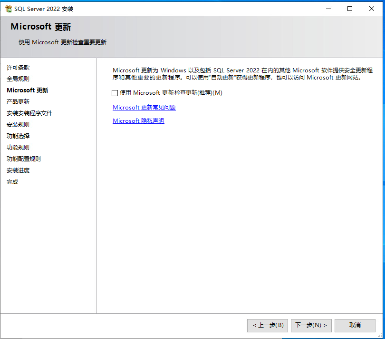This screenshot has width=385, height=339.
Task: Select 全局规则 step in sidebar
Action: tap(18, 79)
